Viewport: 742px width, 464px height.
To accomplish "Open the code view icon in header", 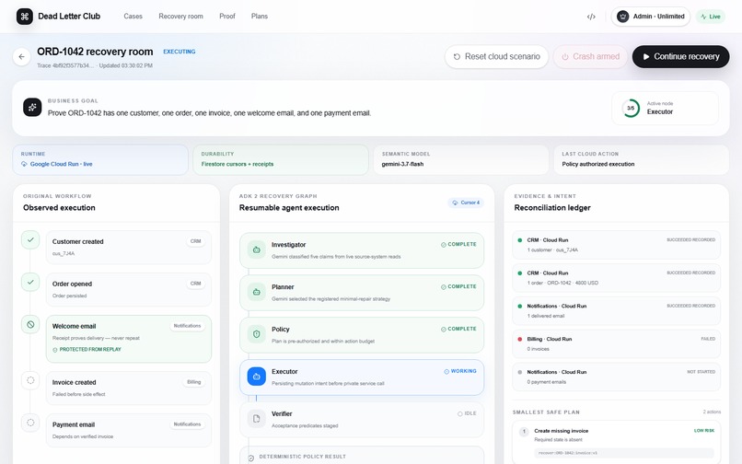I will click(x=591, y=17).
